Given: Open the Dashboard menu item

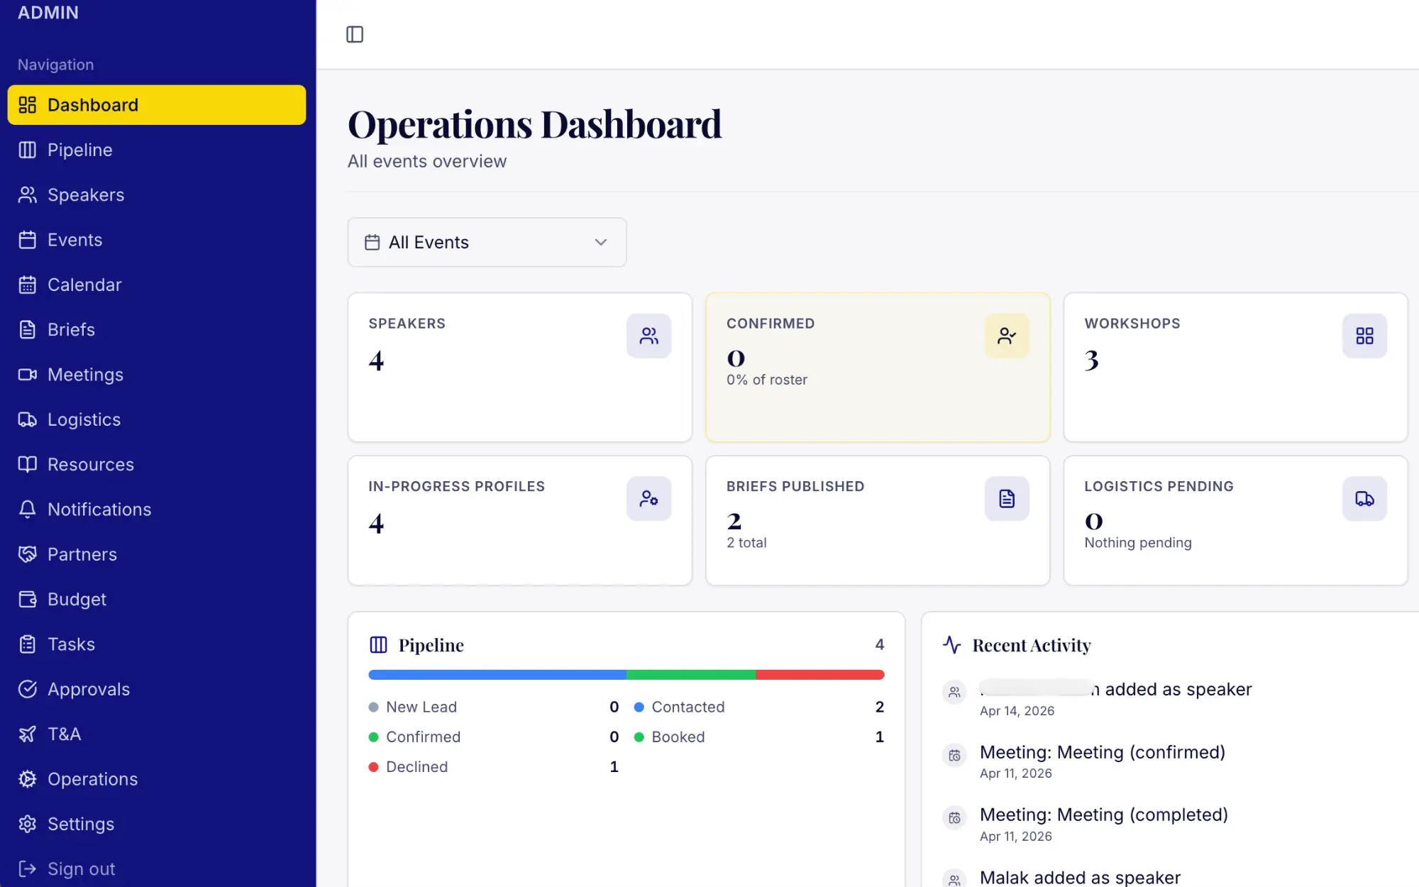Looking at the screenshot, I should (157, 105).
